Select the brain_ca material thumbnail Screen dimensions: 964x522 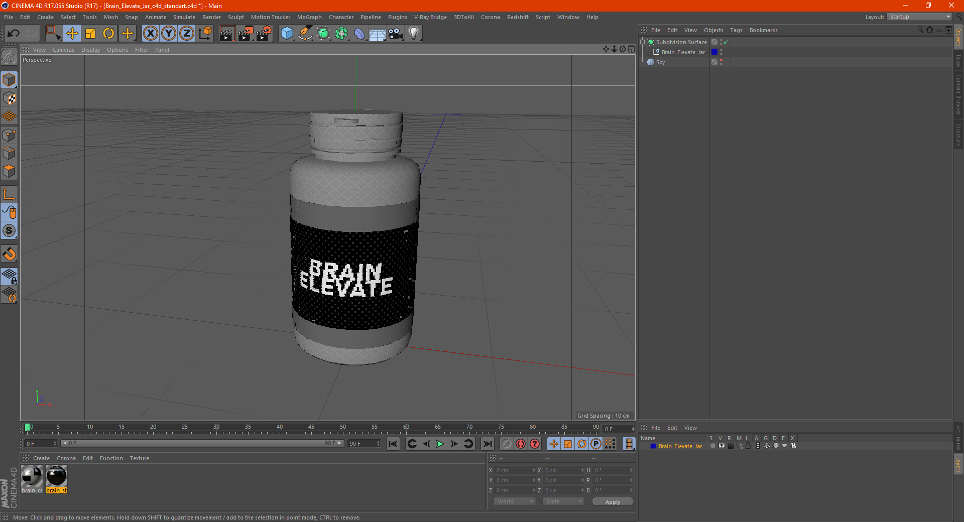32,479
